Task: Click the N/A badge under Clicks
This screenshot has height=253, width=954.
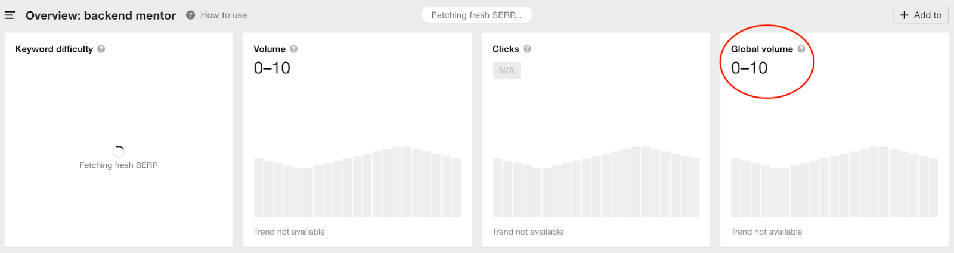Action: click(506, 70)
